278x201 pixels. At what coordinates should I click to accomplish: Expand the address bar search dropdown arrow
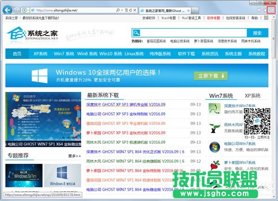pyautogui.click(x=122, y=10)
